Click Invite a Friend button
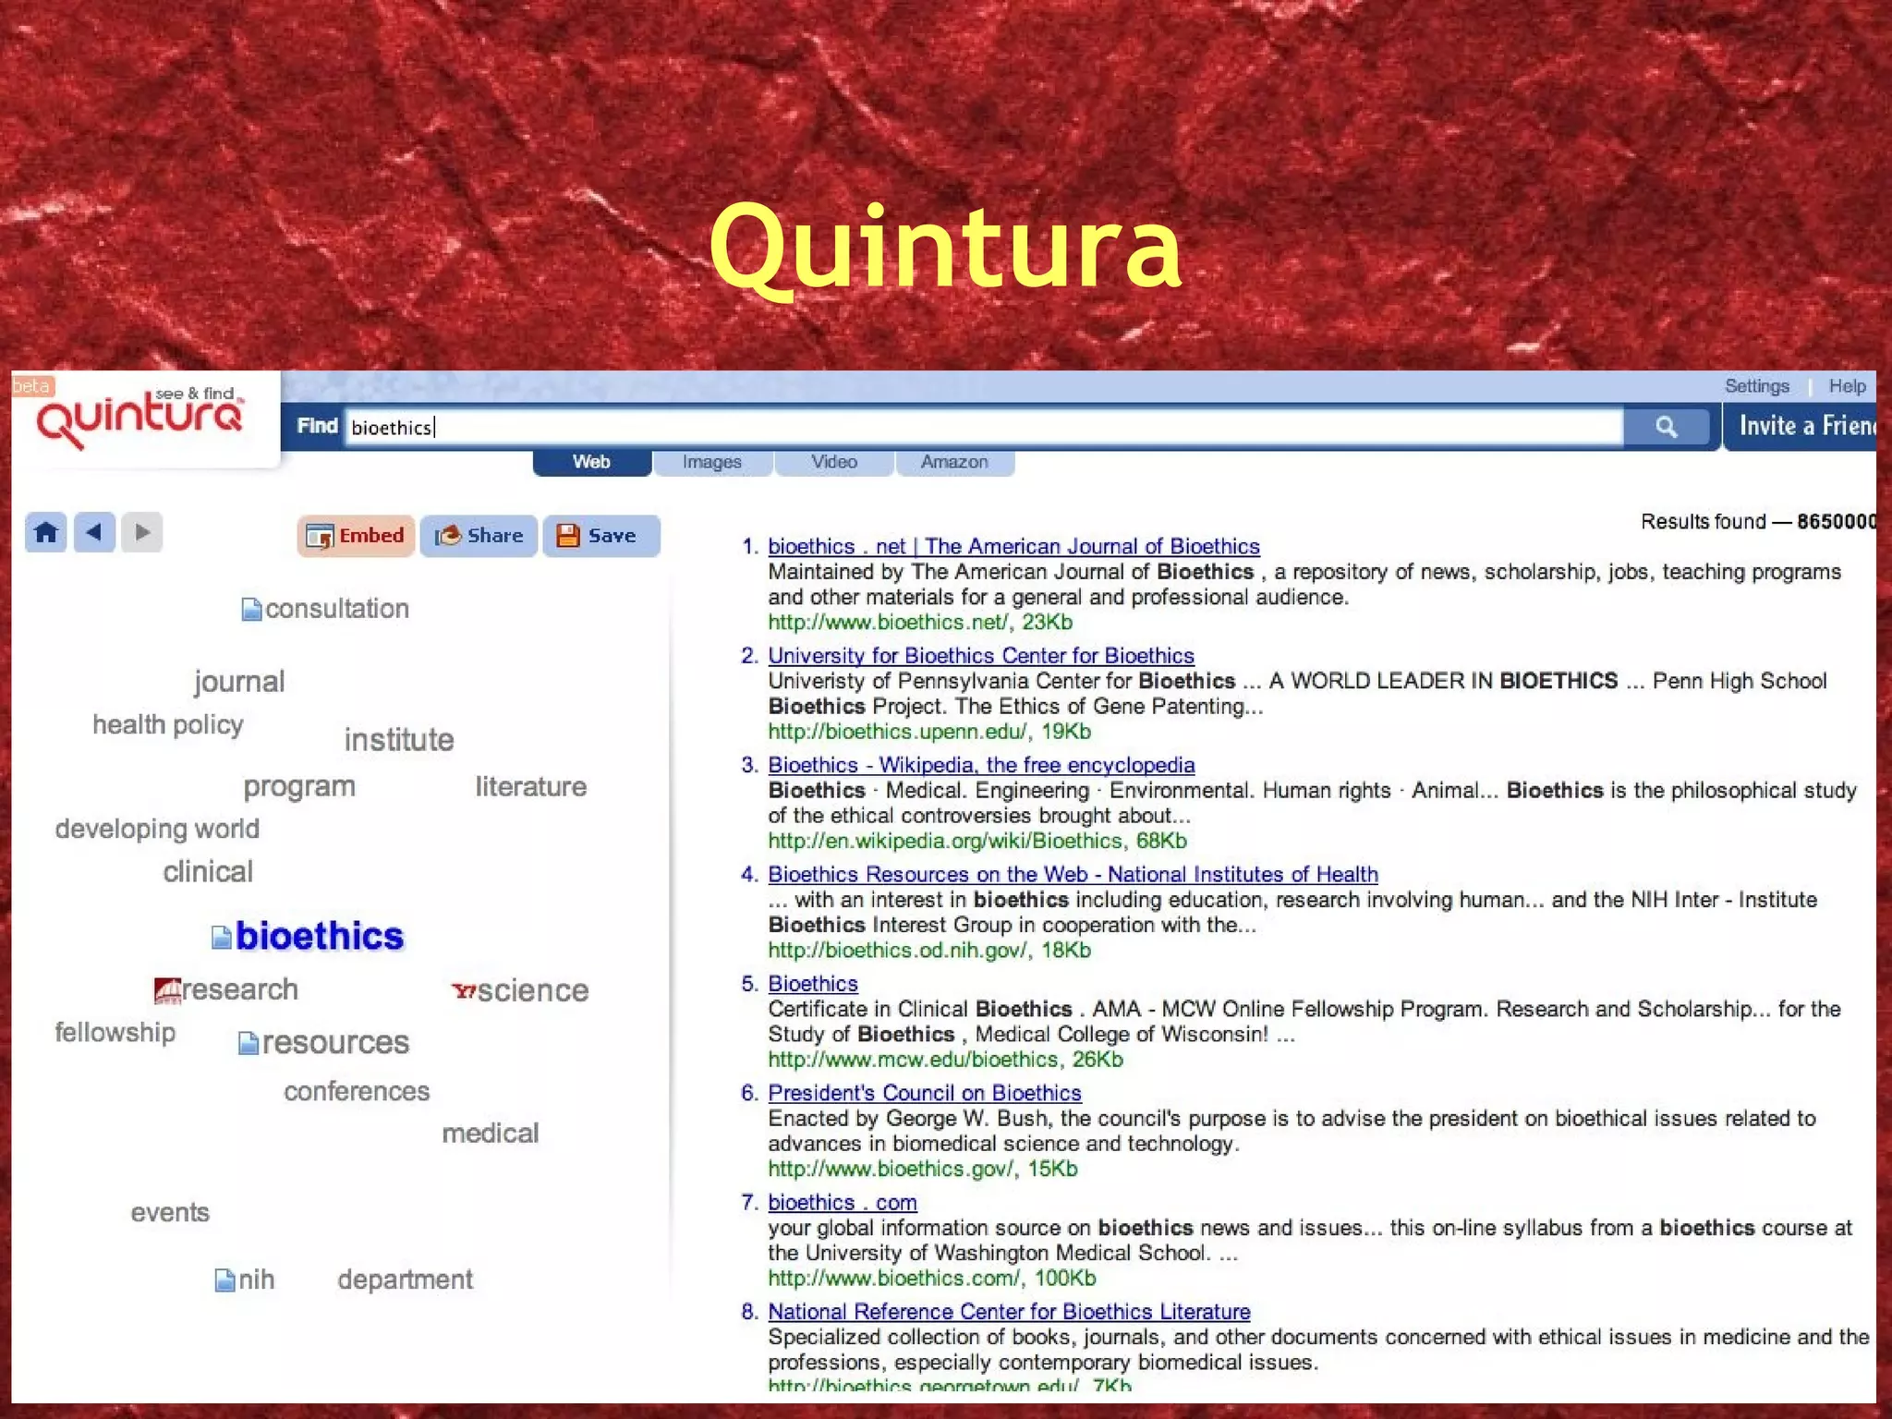Screen dimensions: 1892x1419 click(1801, 426)
